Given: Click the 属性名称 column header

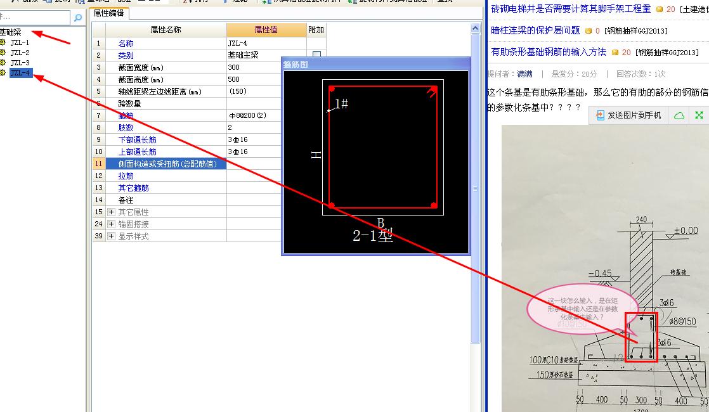Looking at the screenshot, I should [166, 30].
